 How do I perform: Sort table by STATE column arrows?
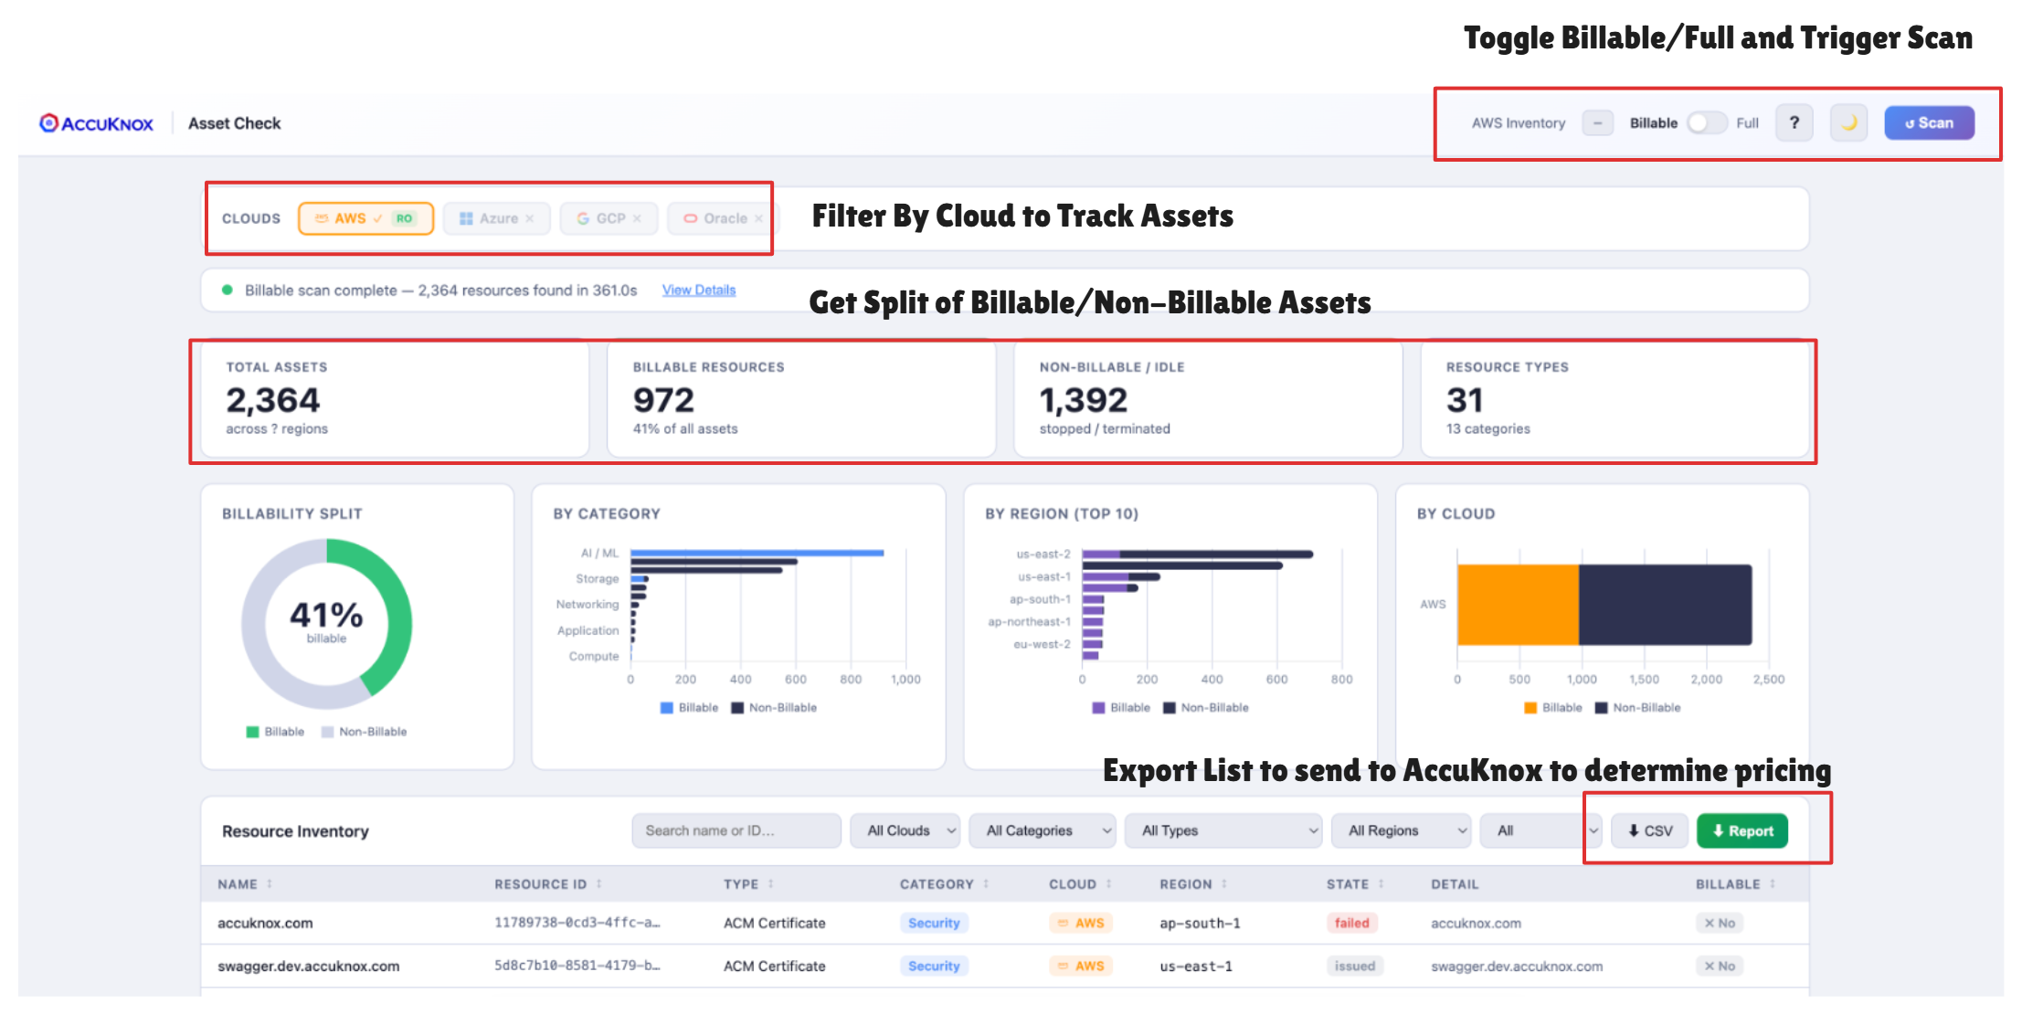1382,884
